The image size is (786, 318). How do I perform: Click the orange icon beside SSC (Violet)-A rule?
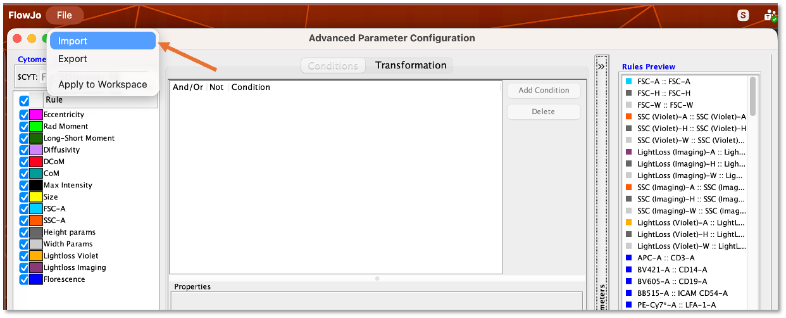(628, 117)
